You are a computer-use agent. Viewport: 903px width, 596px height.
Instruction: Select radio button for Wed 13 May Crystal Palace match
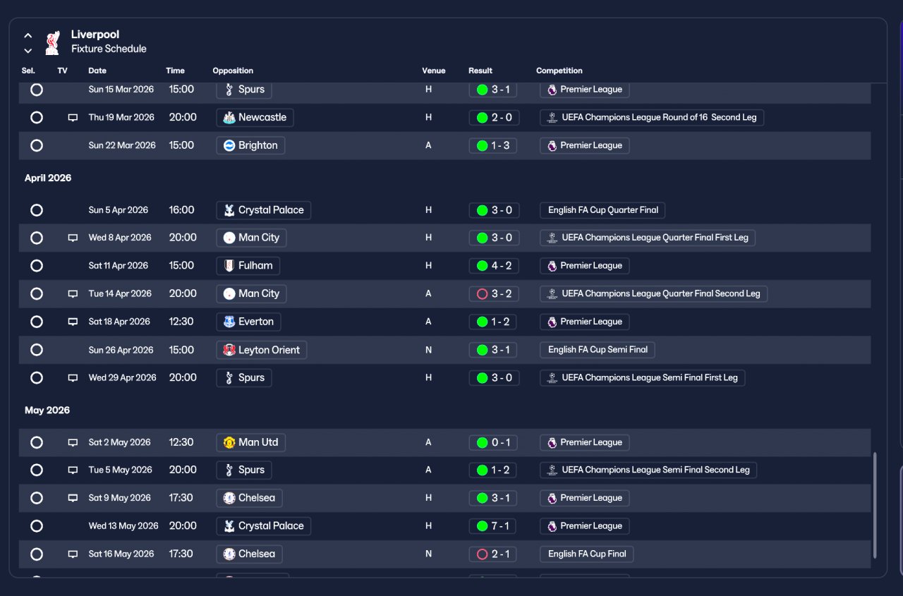coord(37,526)
